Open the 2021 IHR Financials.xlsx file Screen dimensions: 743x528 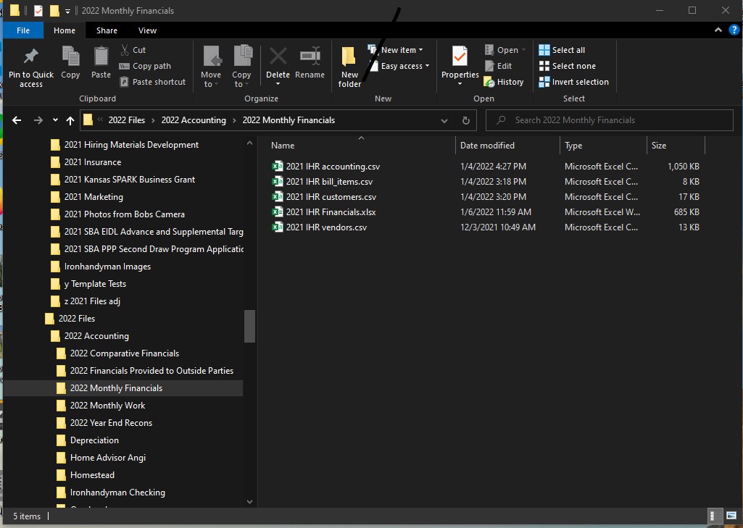click(x=333, y=211)
